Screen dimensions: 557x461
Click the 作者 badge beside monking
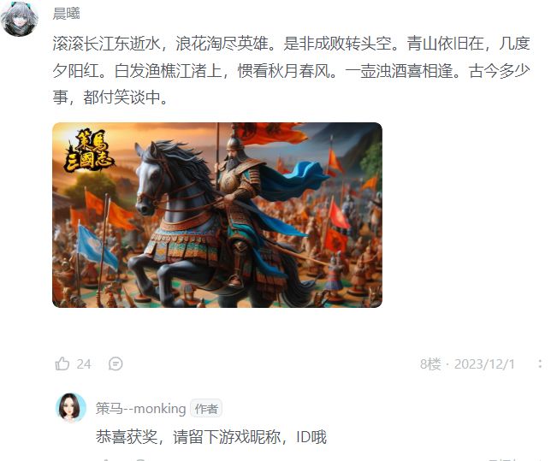point(206,409)
